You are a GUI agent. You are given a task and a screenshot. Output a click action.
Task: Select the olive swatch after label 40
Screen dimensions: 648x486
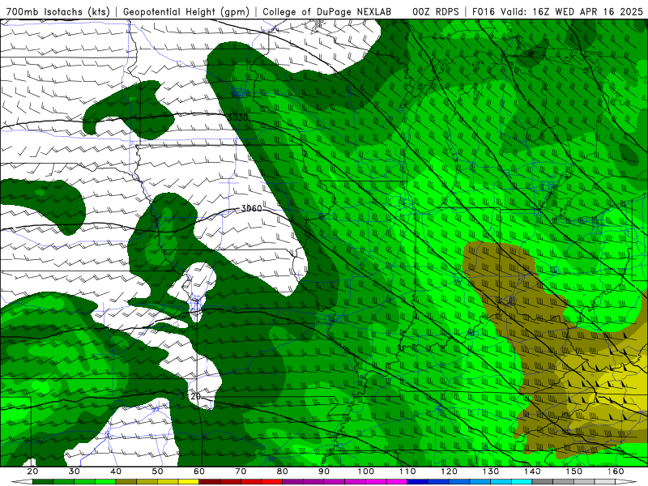coord(126,482)
